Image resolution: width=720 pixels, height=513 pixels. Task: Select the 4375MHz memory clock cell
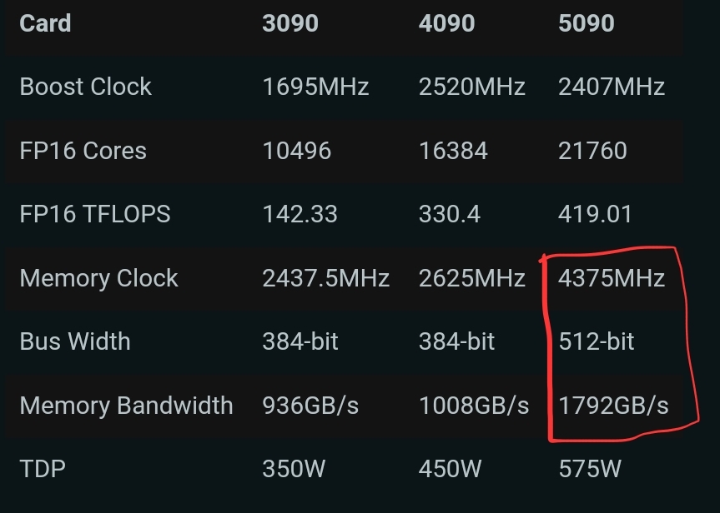[612, 278]
